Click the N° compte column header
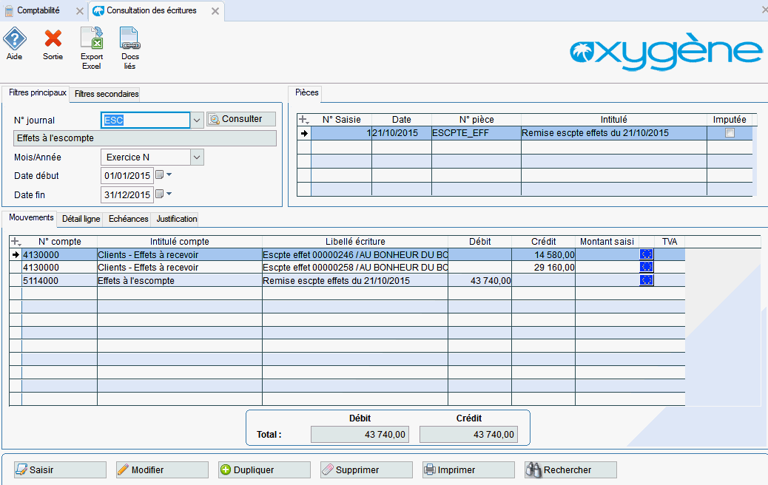The width and height of the screenshot is (768, 485). [x=60, y=241]
